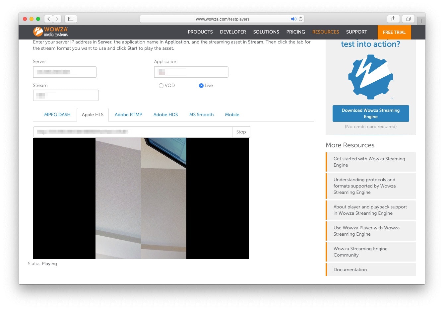The width and height of the screenshot is (444, 309).
Task: Click the Stream input field
Action: click(66, 95)
